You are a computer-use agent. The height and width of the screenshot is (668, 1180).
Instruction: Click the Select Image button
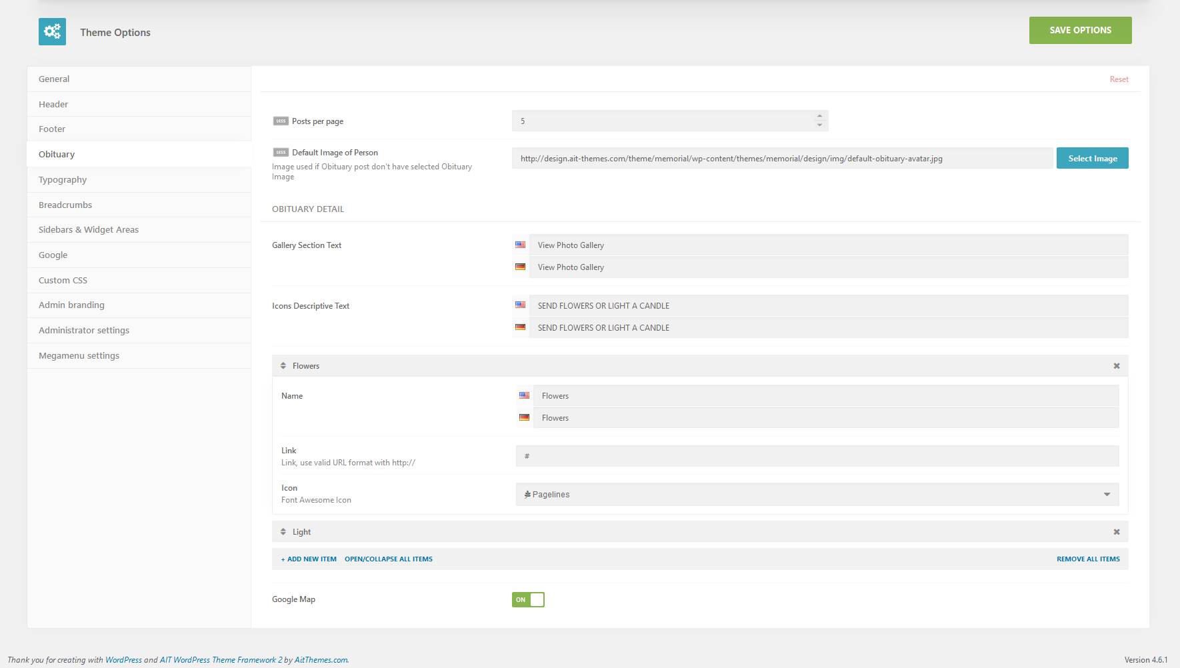point(1092,158)
